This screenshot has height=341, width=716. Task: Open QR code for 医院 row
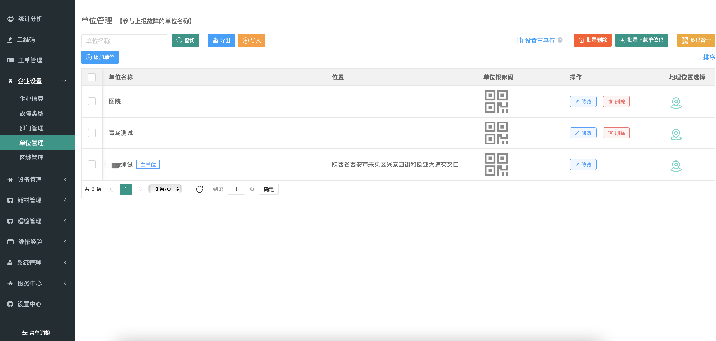[496, 101]
